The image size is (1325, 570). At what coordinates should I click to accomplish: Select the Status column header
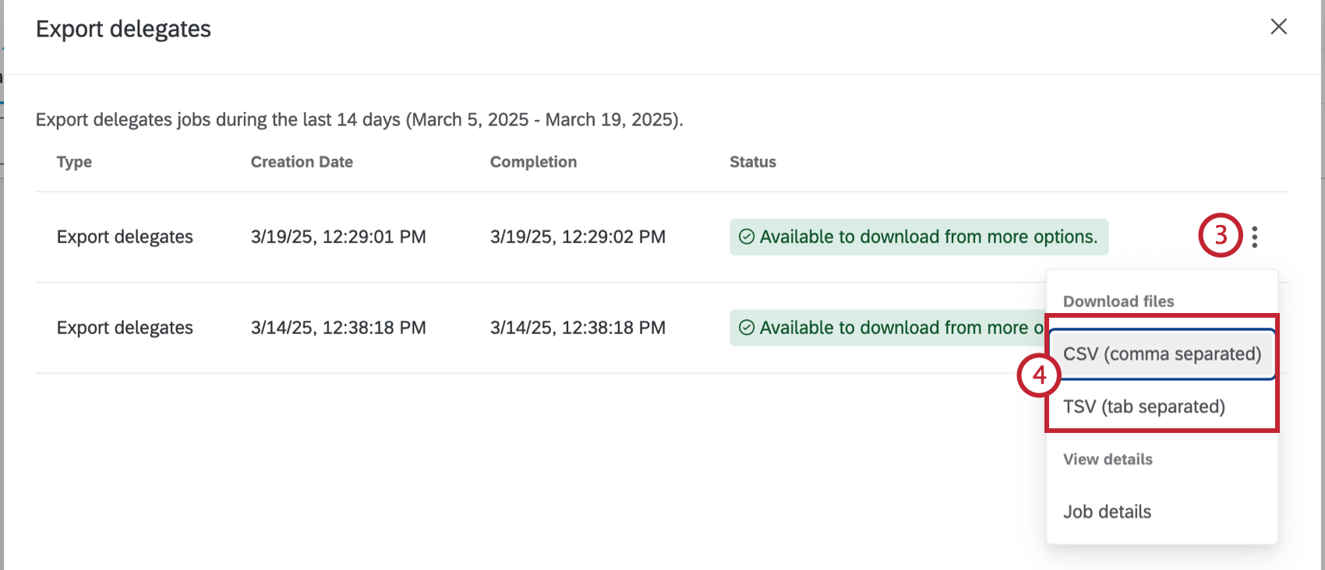pyautogui.click(x=752, y=162)
